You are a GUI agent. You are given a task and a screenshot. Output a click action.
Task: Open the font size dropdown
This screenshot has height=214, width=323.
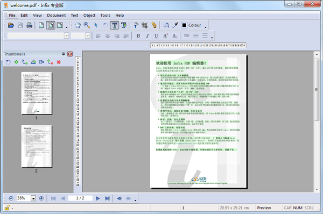tap(88, 36)
